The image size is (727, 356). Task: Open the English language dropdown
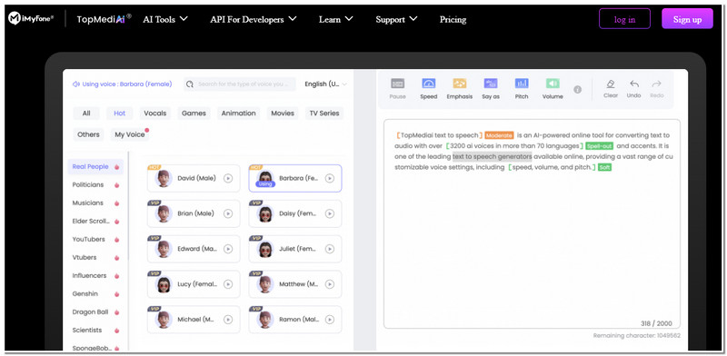[325, 84]
